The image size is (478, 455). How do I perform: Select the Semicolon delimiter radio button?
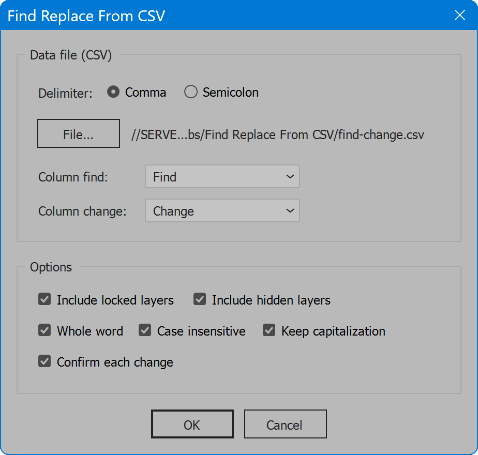pos(191,92)
